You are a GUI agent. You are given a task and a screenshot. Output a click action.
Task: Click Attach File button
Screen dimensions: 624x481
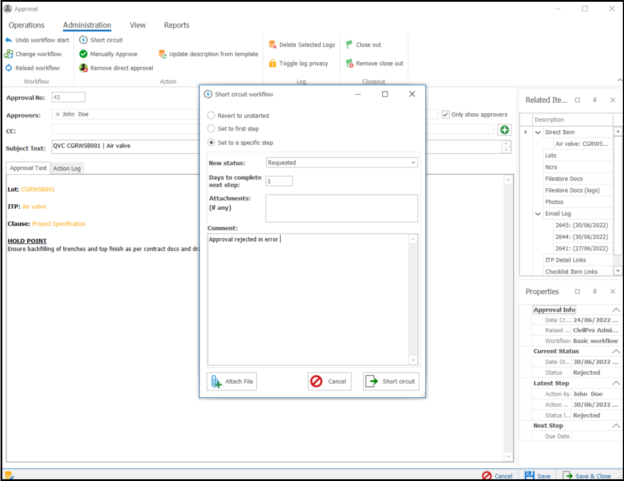pos(232,381)
